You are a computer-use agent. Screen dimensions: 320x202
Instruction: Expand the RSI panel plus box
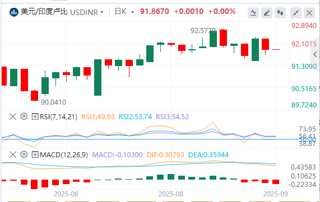pos(35,116)
